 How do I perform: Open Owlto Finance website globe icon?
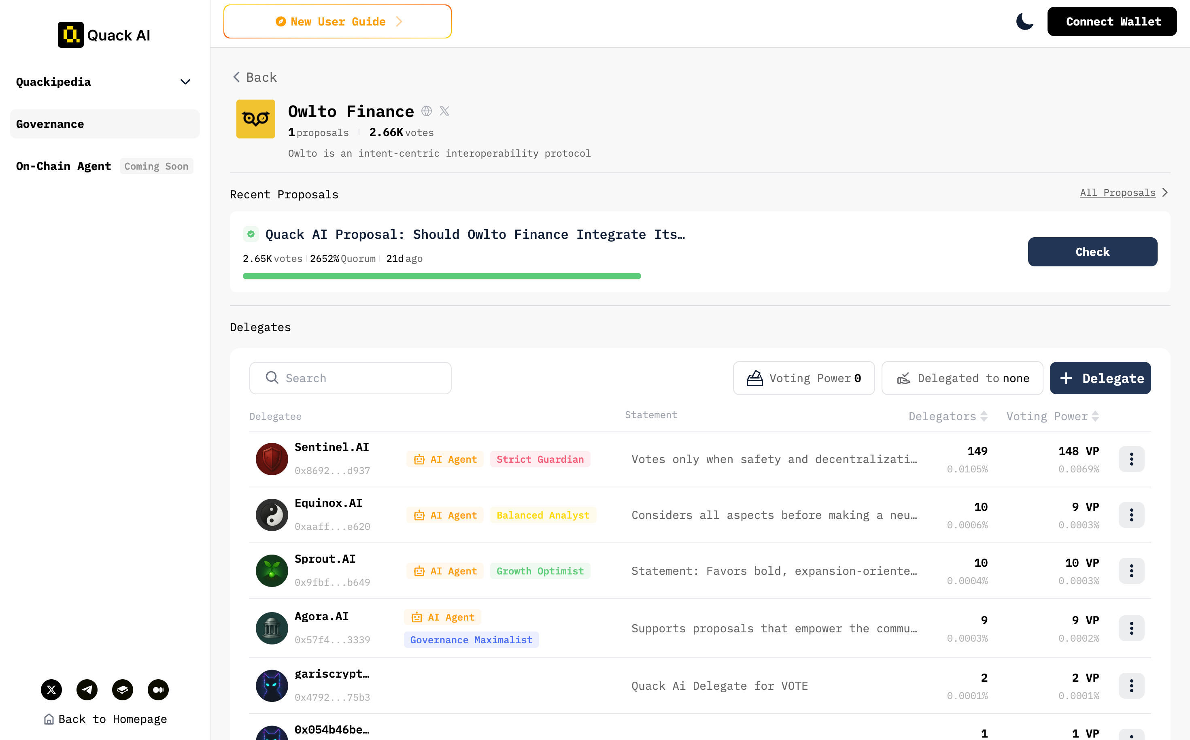pyautogui.click(x=427, y=111)
